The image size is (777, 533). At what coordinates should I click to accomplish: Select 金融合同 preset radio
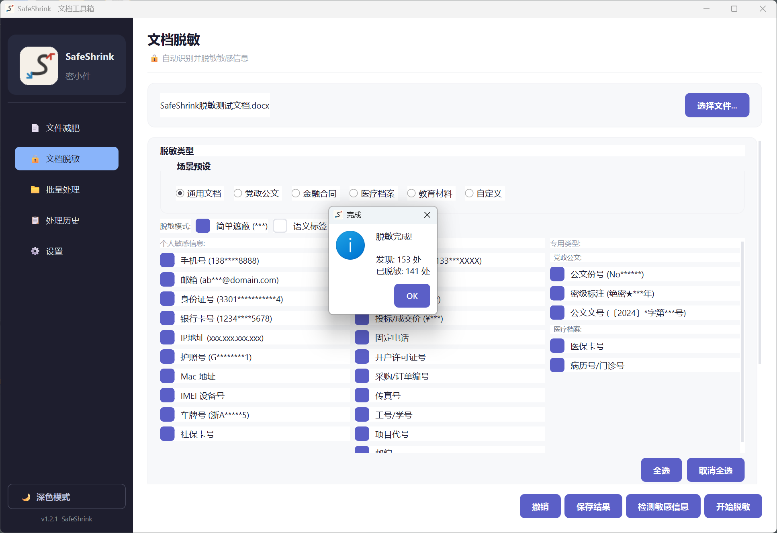(296, 193)
